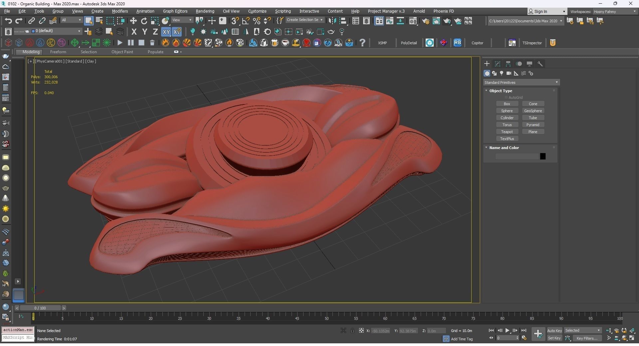The width and height of the screenshot is (639, 346).
Task: Toggle the Percent Snap icon
Action: click(x=257, y=21)
